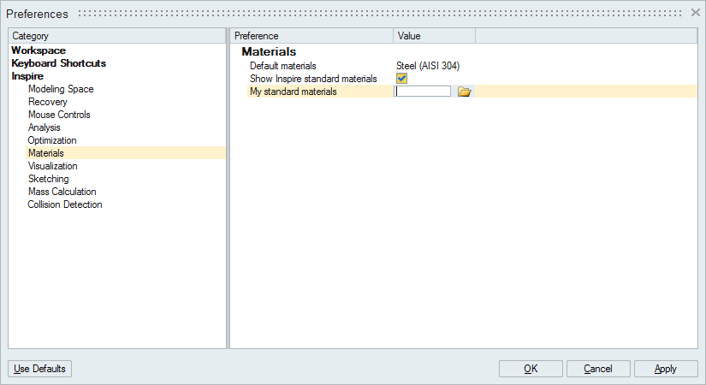Image resolution: width=706 pixels, height=385 pixels.
Task: Uncheck Show Inspire standard materials
Action: click(401, 79)
